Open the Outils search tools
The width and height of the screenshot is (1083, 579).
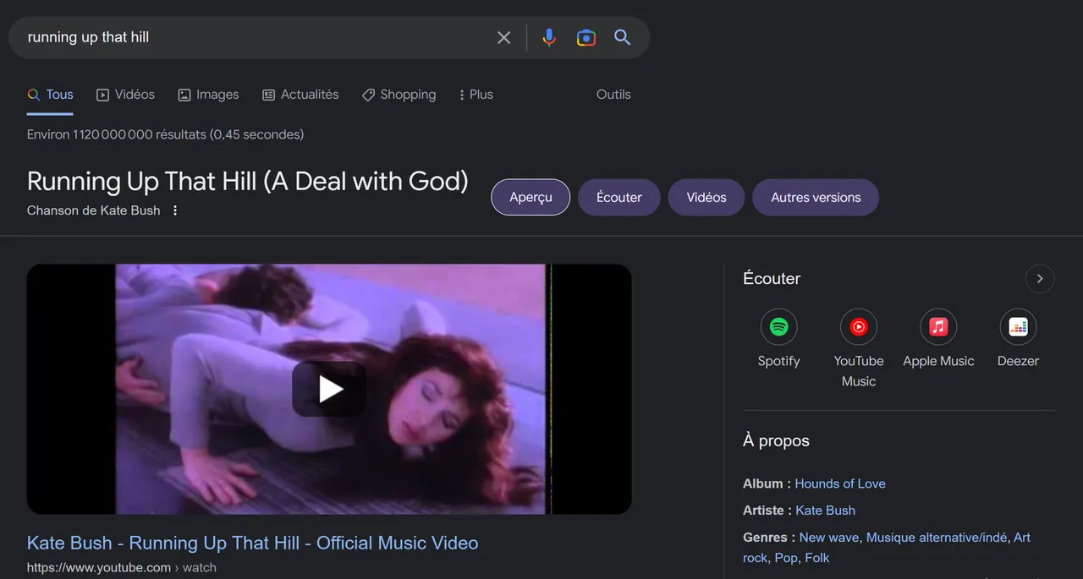click(613, 95)
